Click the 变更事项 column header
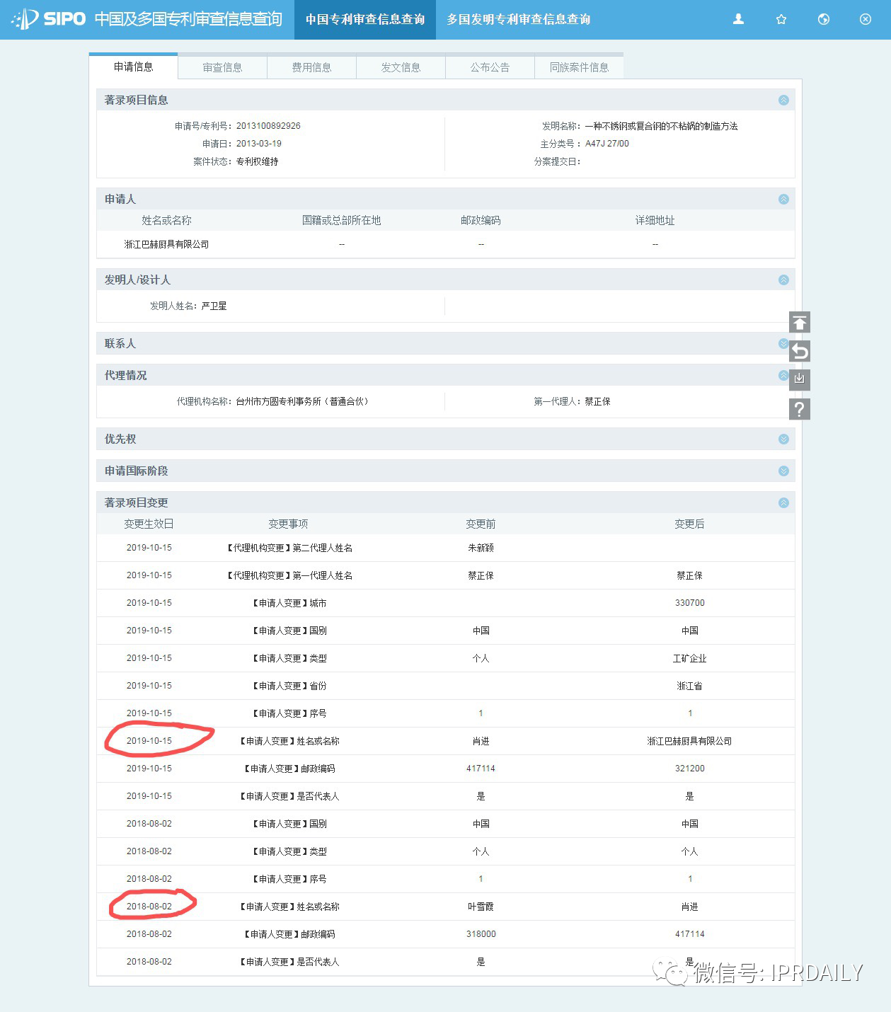Screen dimensions: 891x1012 pos(288,524)
